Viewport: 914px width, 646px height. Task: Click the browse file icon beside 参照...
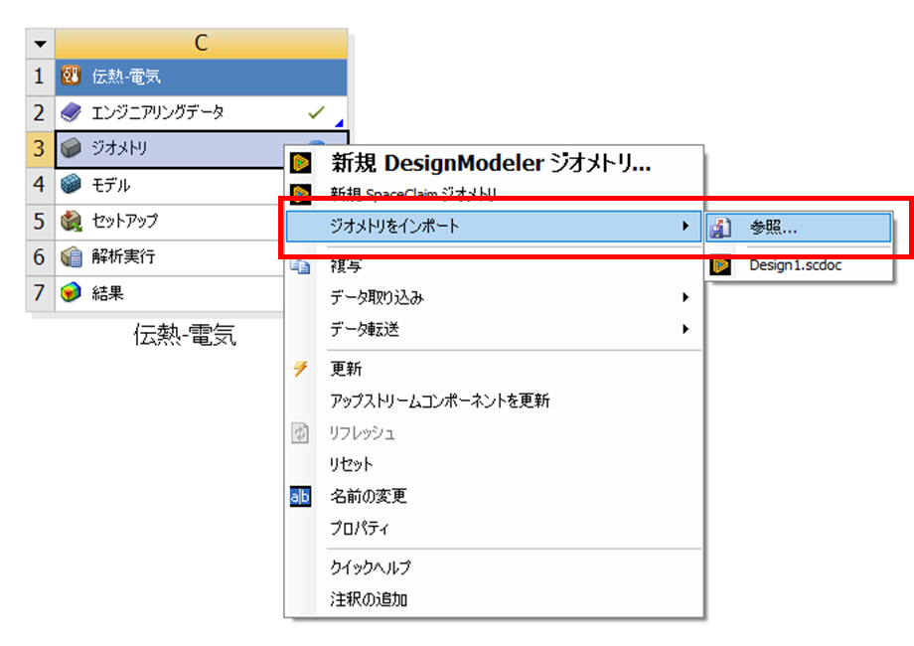(721, 228)
